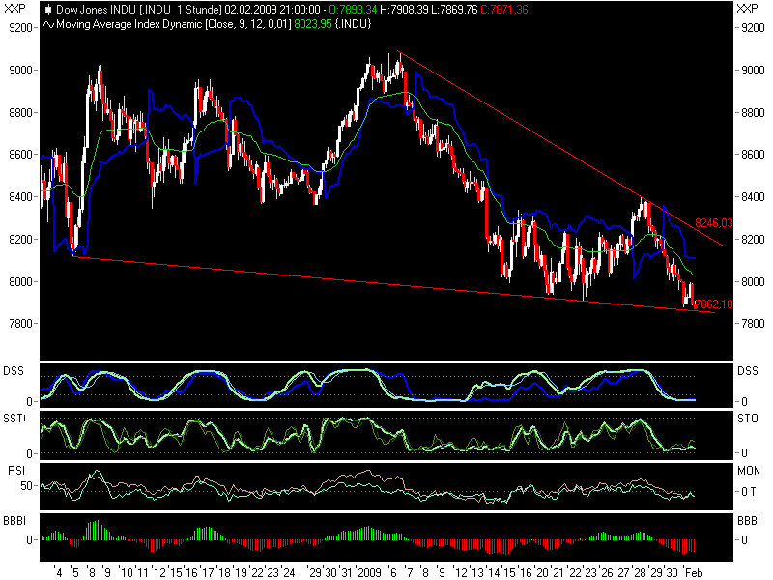Select the SSTI indicator panel label
The height and width of the screenshot is (580, 773).
pos(15,418)
